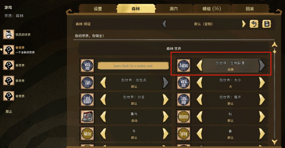285x148 pixels.
Task: Click the Events calendar icon
Action: click(x=87, y=117)
